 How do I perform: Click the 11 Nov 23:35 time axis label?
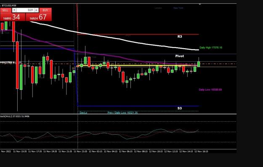point(80,151)
